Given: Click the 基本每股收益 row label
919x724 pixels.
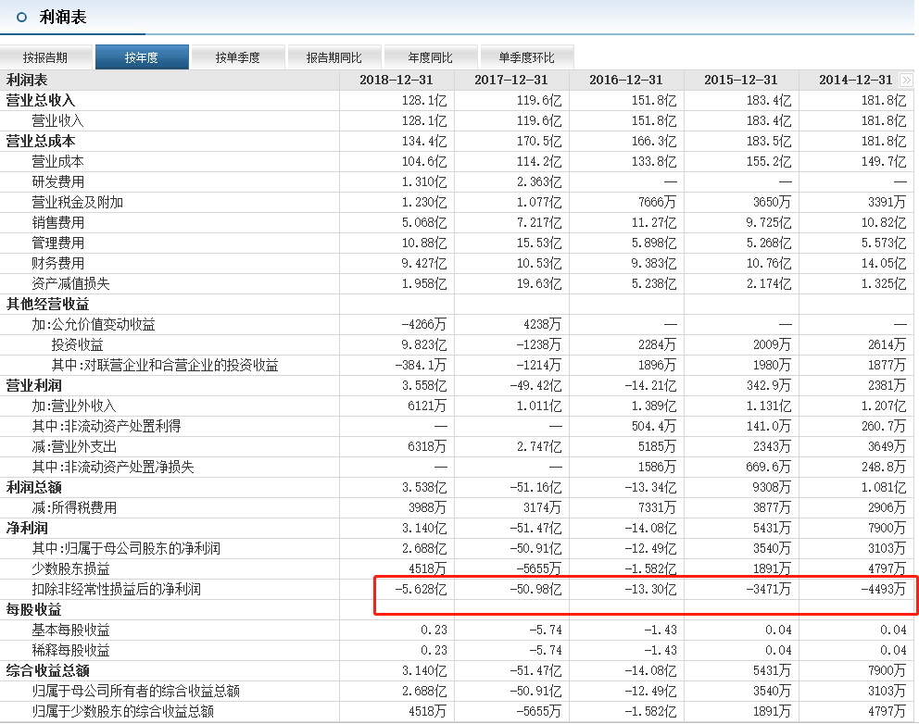Looking at the screenshot, I should click(70, 630).
